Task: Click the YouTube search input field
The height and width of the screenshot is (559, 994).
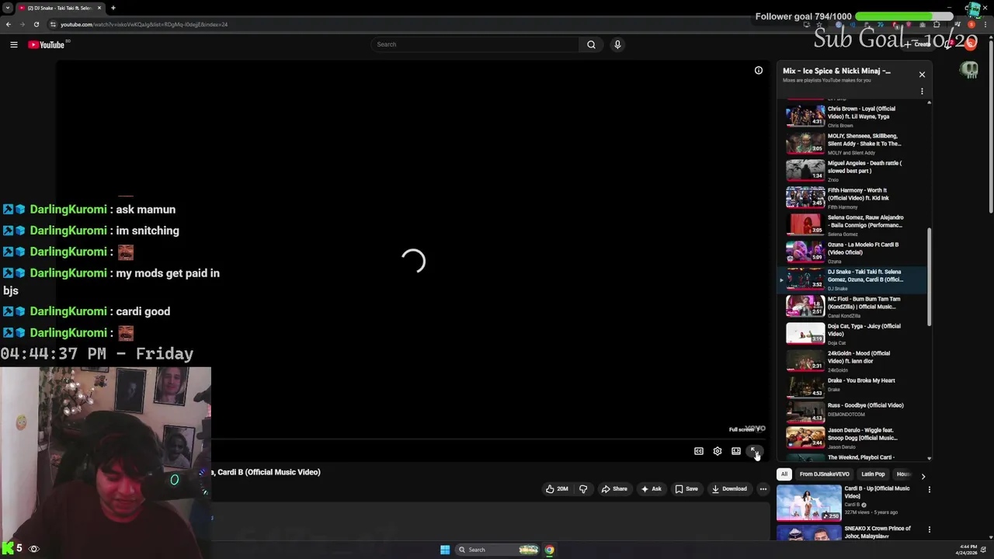Action: pyautogui.click(x=475, y=44)
